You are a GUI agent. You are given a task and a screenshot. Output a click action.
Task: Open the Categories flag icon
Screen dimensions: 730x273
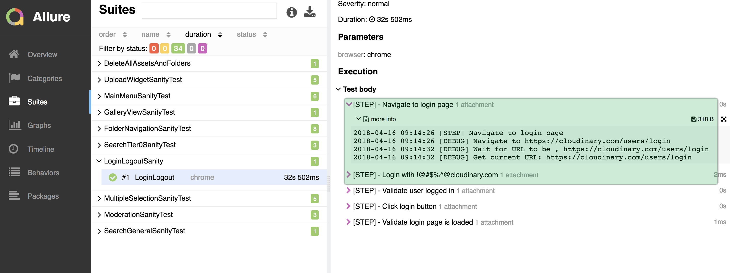pos(14,78)
